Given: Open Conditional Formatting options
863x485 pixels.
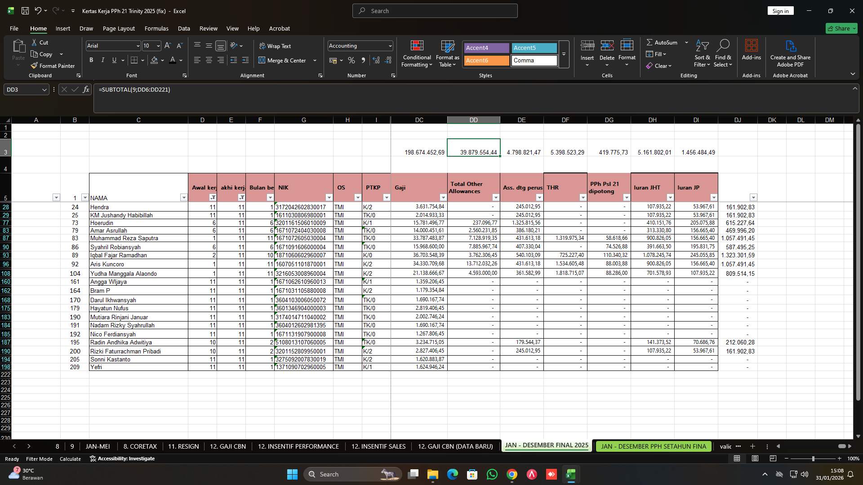Looking at the screenshot, I should pyautogui.click(x=417, y=53).
